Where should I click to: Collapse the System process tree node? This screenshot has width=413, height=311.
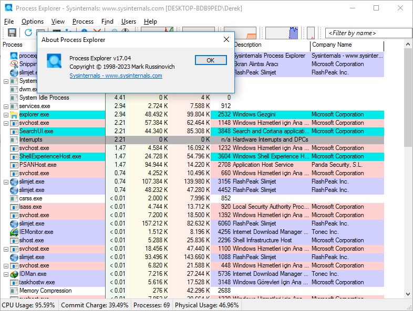[6, 81]
